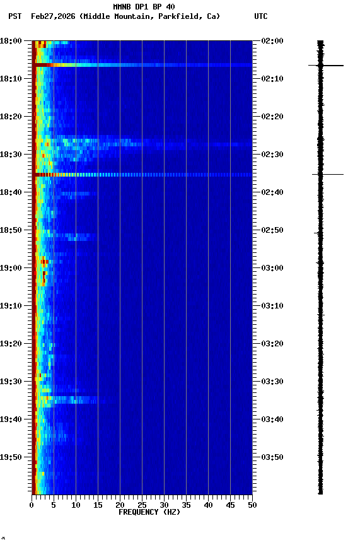Click the location text '(Middle Mountain, Parkfield, Ca)'
This screenshot has width=348, height=545.
tap(149, 16)
